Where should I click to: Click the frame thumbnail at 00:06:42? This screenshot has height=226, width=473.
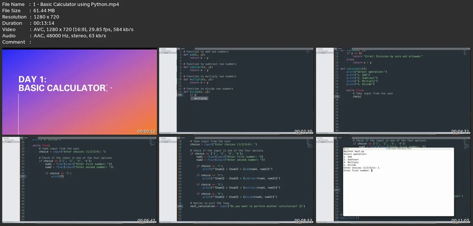80,180
